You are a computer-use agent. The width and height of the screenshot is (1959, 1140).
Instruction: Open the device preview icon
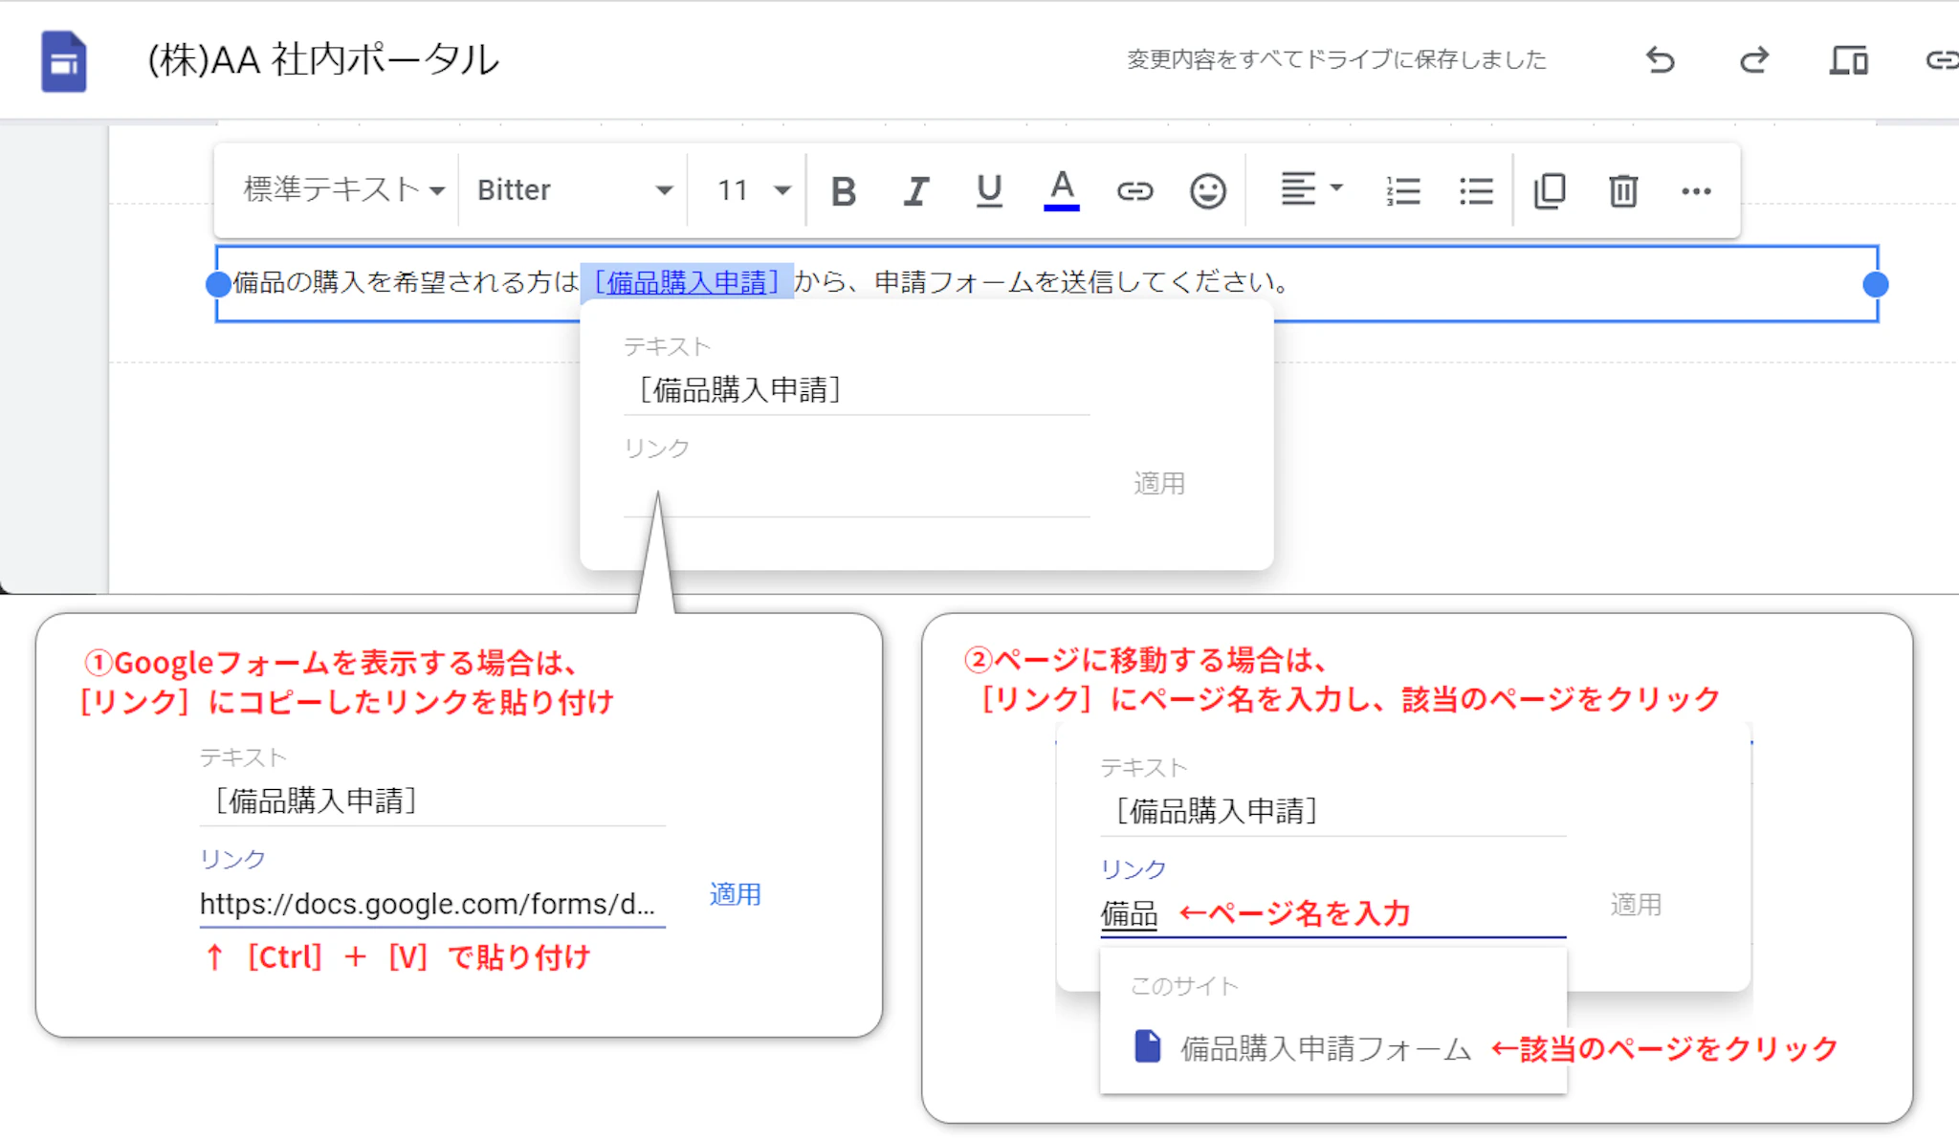tap(1848, 60)
